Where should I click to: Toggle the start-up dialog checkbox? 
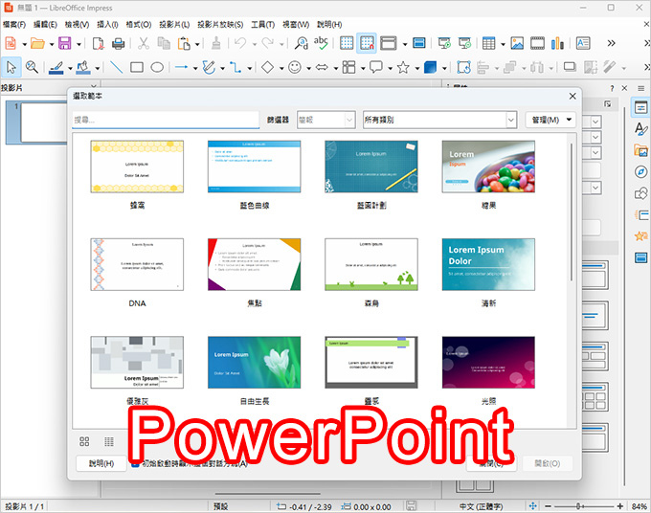[x=135, y=463]
